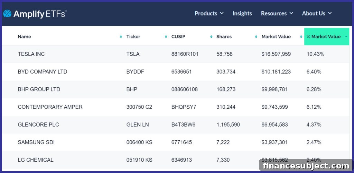The image size is (354, 173).
Task: Click the CUSIP column header
Action: pos(178,36)
